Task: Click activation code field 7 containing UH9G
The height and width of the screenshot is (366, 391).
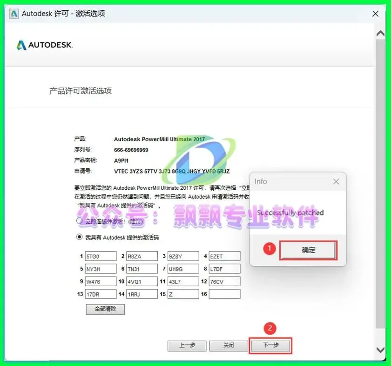Action: click(x=183, y=269)
